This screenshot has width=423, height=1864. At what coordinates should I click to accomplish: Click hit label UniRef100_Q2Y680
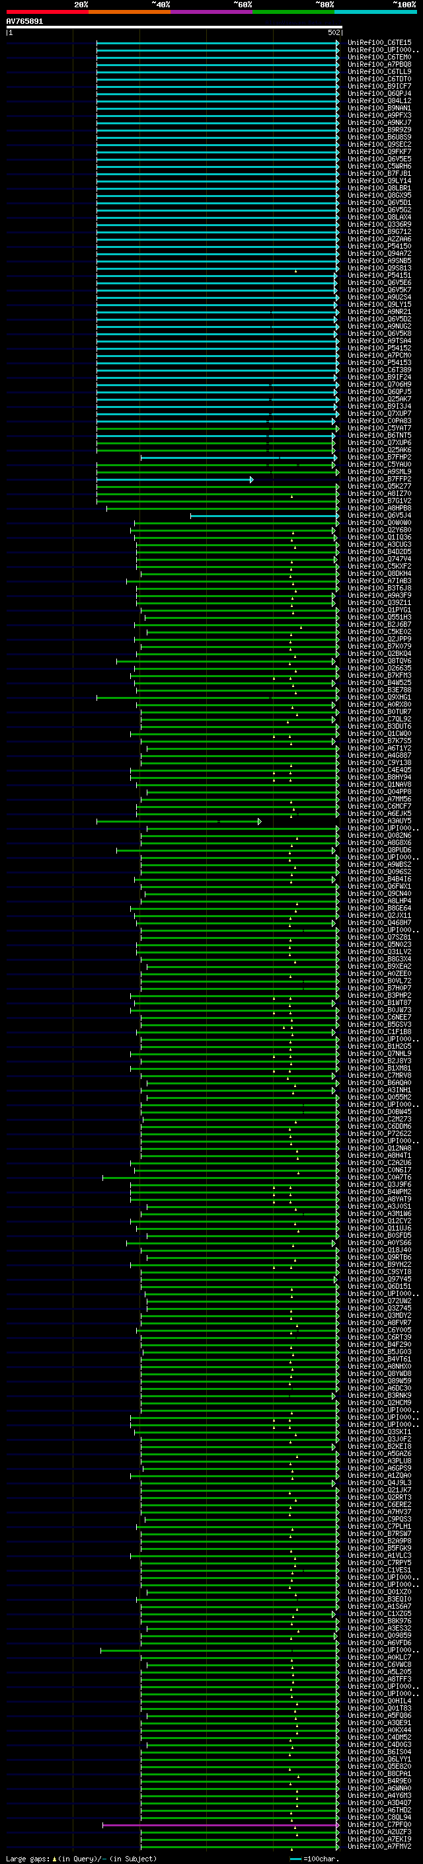[x=379, y=530]
